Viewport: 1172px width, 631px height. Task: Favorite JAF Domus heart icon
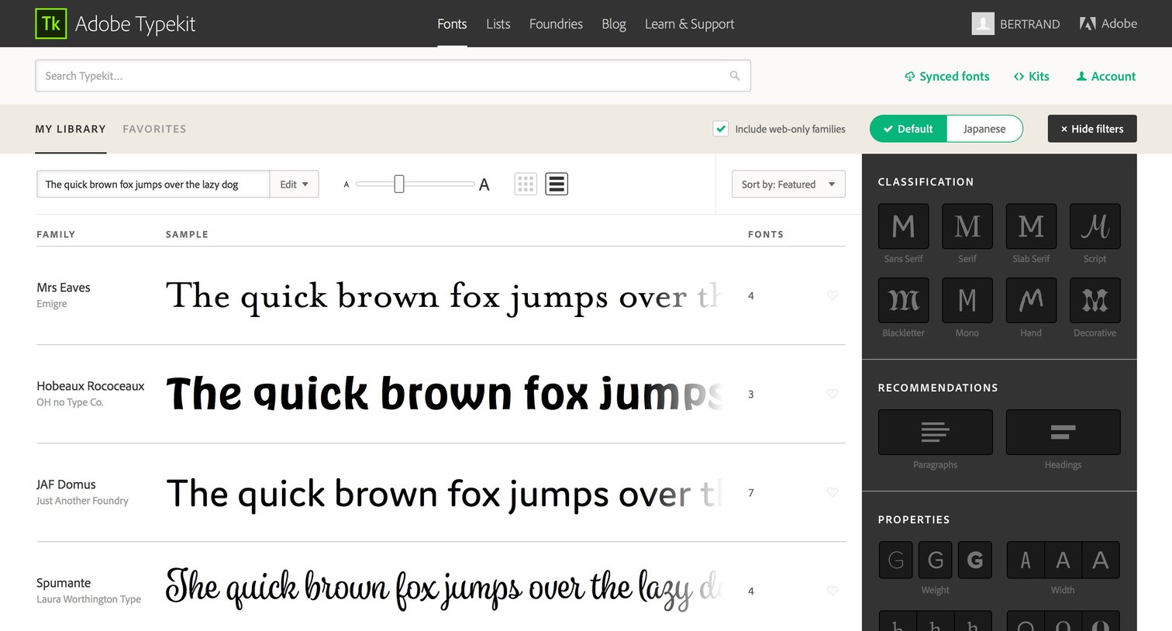[832, 492]
